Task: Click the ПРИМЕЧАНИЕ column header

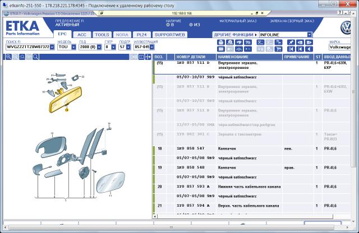Action: click(x=298, y=57)
